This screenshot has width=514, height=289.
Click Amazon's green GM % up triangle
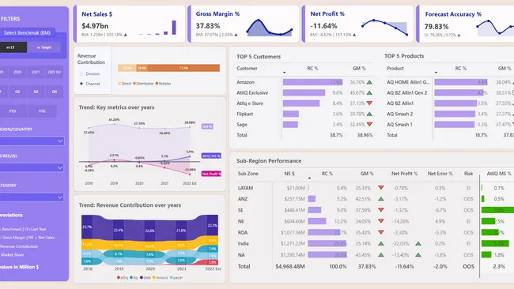click(369, 82)
